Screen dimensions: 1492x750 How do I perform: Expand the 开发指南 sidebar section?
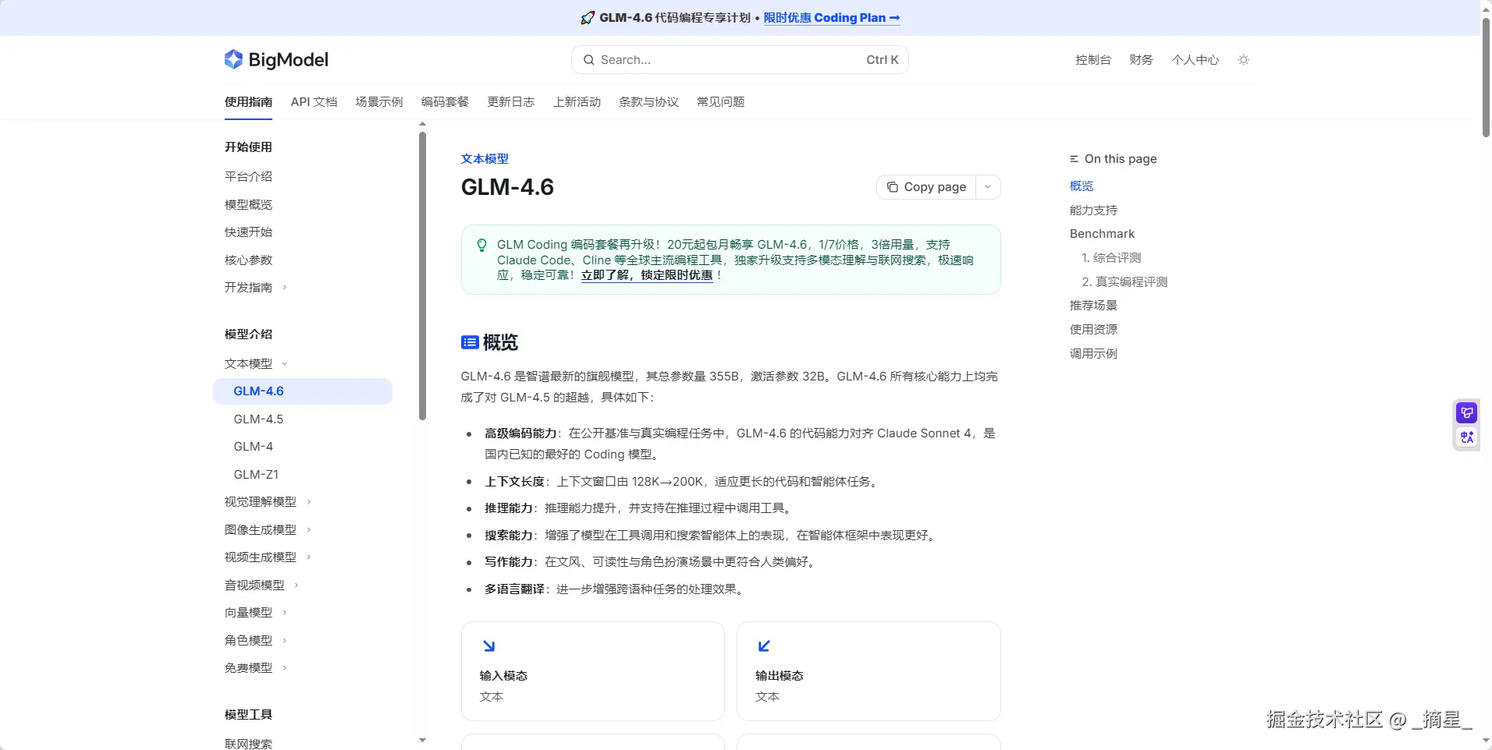(x=256, y=288)
